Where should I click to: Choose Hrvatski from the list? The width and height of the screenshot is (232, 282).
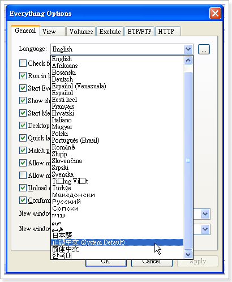pyautogui.click(x=117, y=113)
